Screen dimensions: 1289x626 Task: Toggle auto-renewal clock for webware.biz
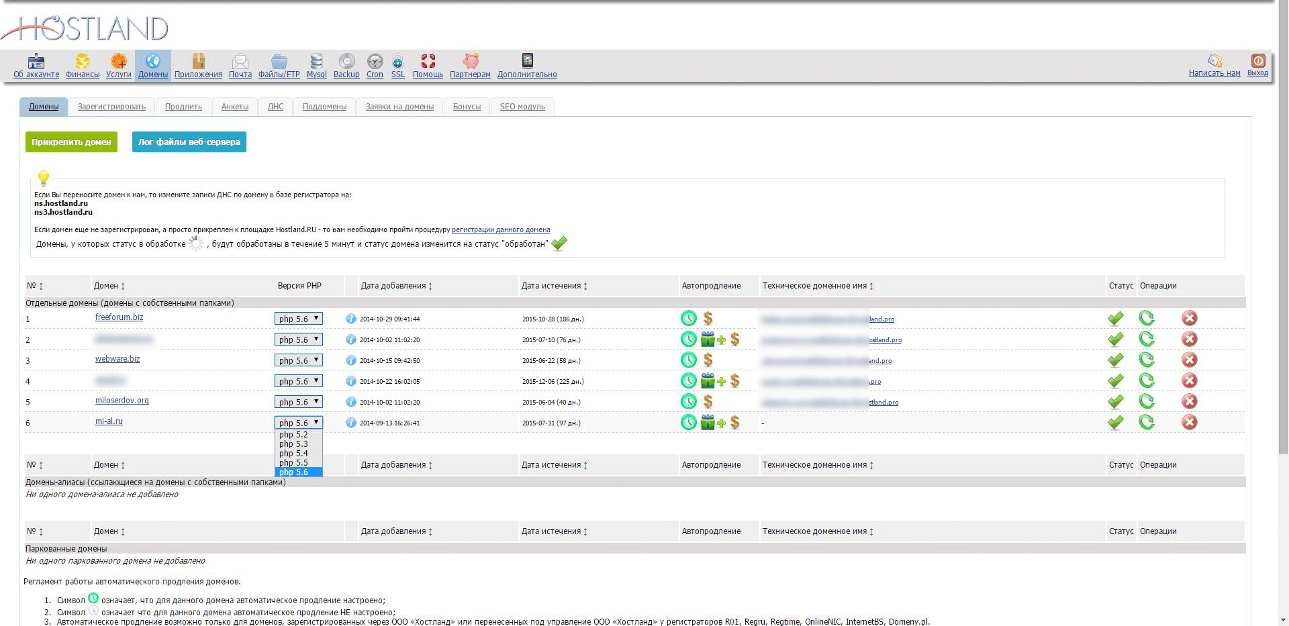688,360
